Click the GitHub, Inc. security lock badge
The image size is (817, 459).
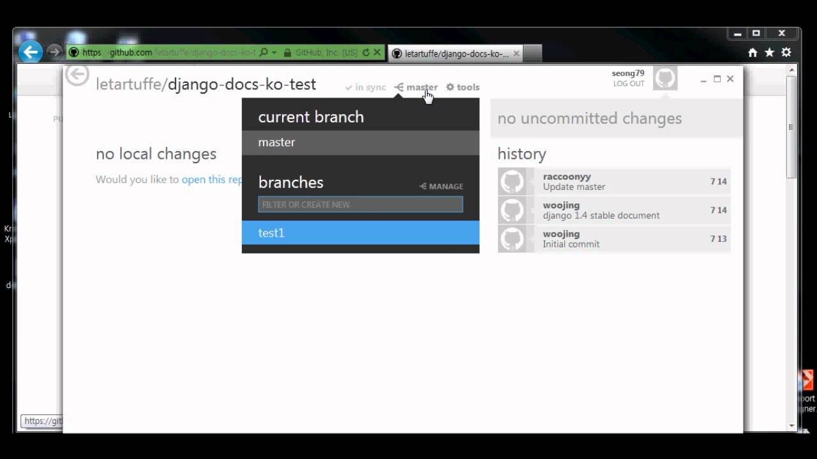320,52
